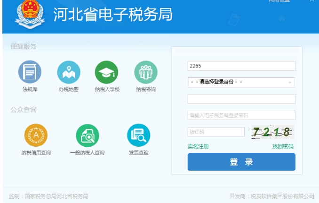This screenshot has height=203, width=319.
Task: Click the 验证码 captcha input field
Action: [x=216, y=132]
